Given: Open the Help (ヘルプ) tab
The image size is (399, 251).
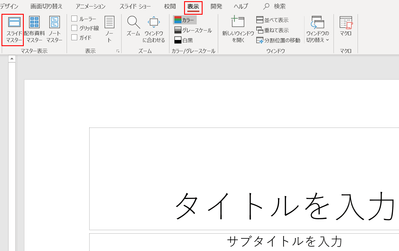Looking at the screenshot, I should 241,6.
